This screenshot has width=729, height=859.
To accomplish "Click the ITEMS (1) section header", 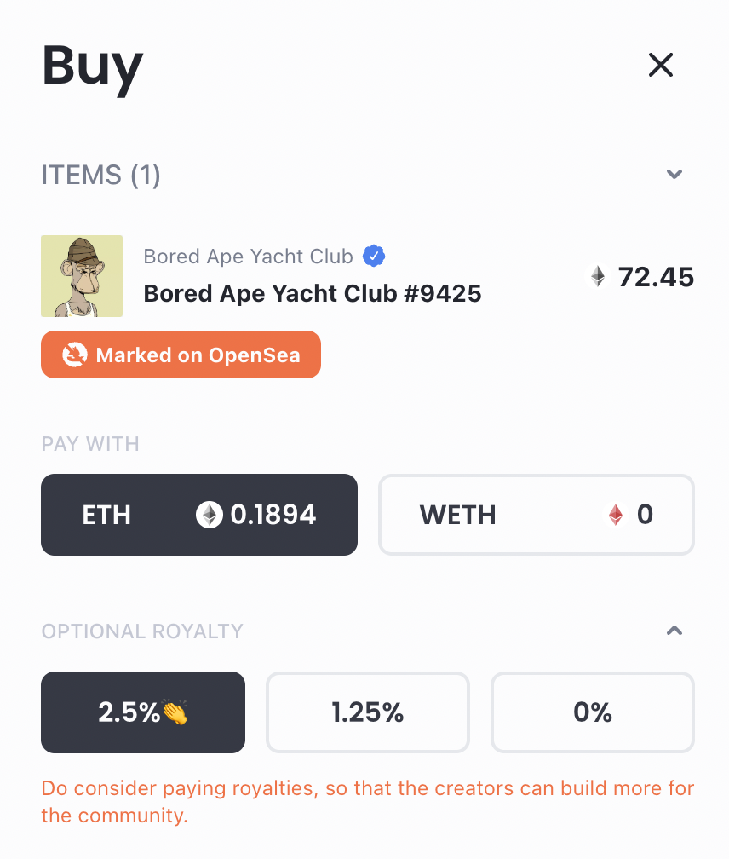I will [101, 176].
